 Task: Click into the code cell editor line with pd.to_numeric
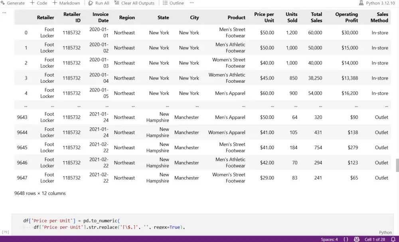(71, 221)
